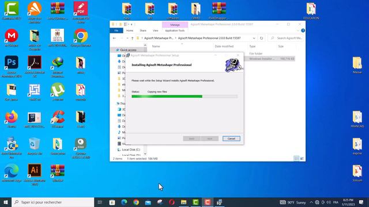Open recent locations dropdown in Explorer
Viewport: 369px width, 207px height.
[127, 38]
